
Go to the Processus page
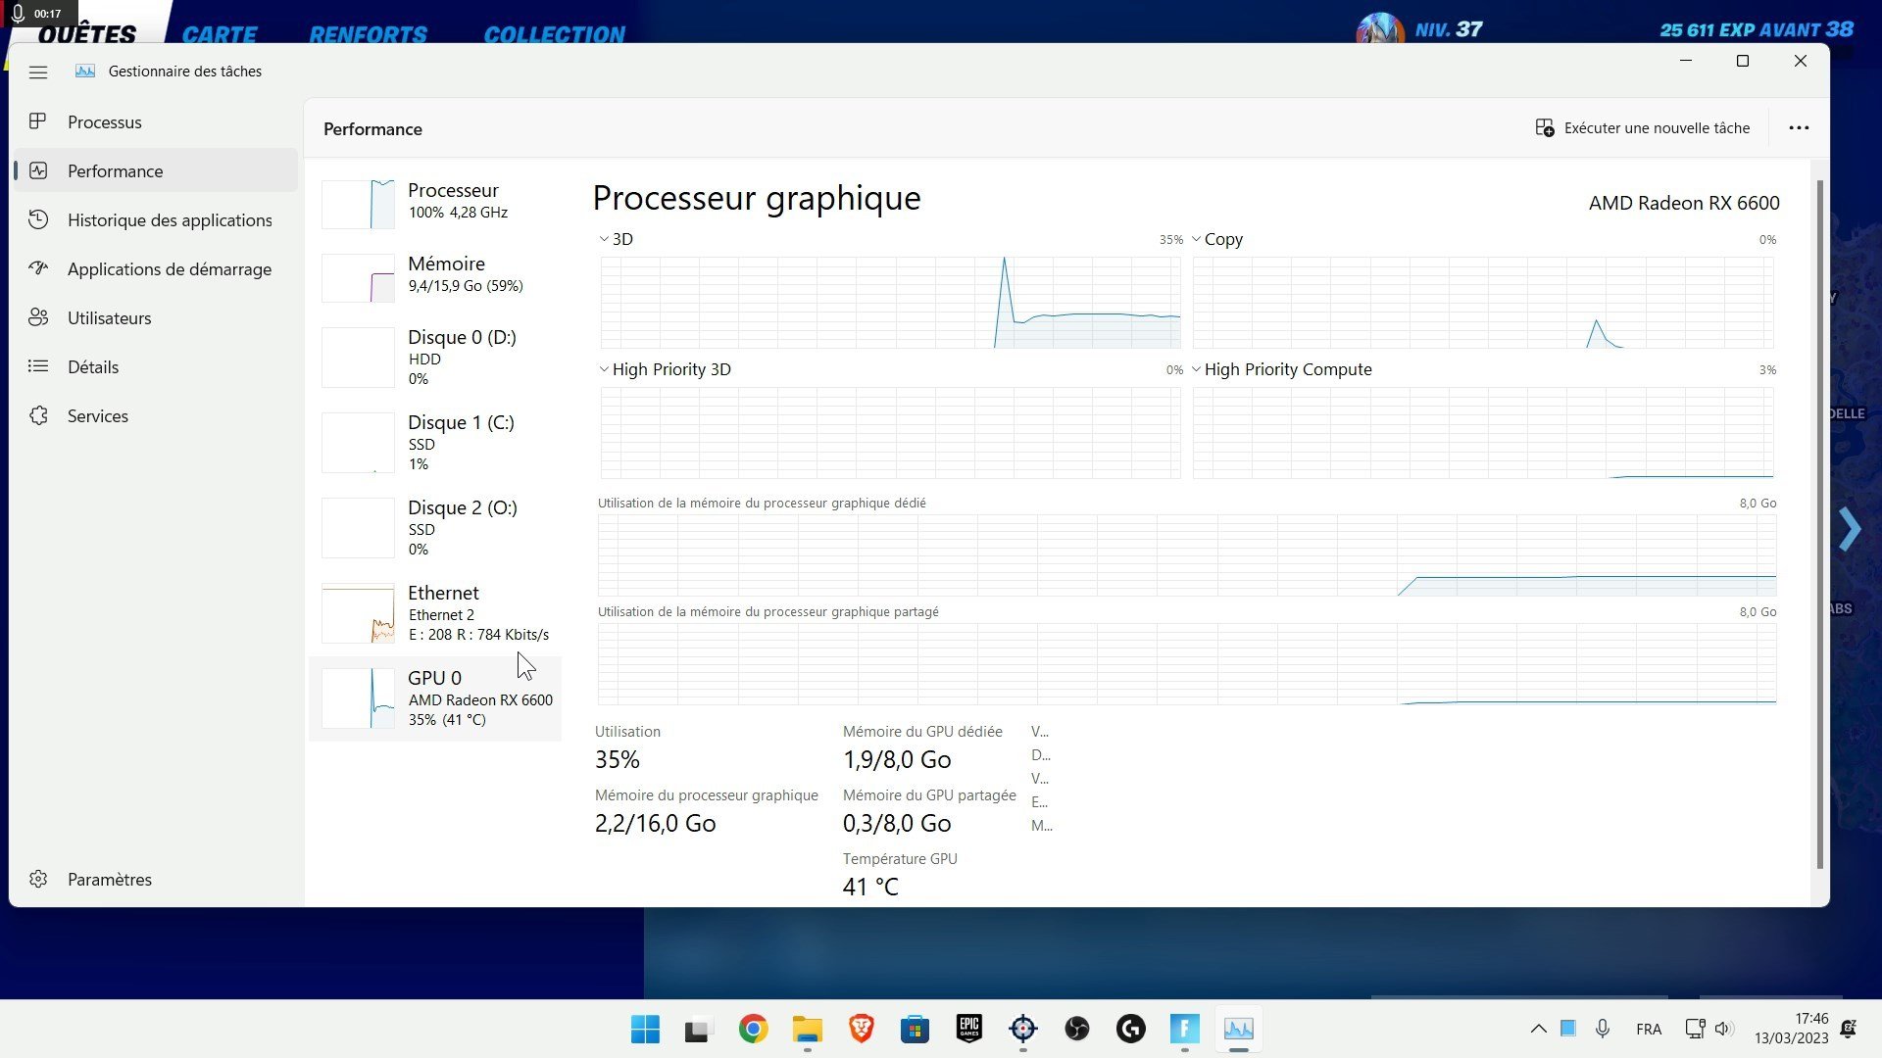156,121
